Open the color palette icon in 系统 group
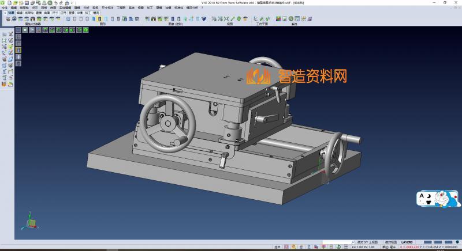462x251 pixels. [278, 19]
